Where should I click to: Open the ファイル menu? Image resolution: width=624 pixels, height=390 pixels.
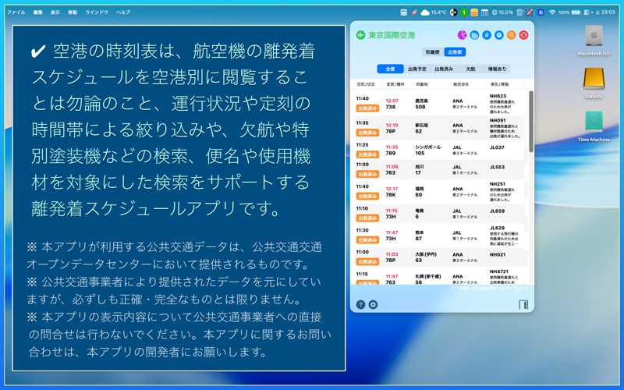(16, 12)
